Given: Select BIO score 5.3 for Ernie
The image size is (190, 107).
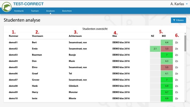Looking at the screenshot, I should tap(167, 49).
